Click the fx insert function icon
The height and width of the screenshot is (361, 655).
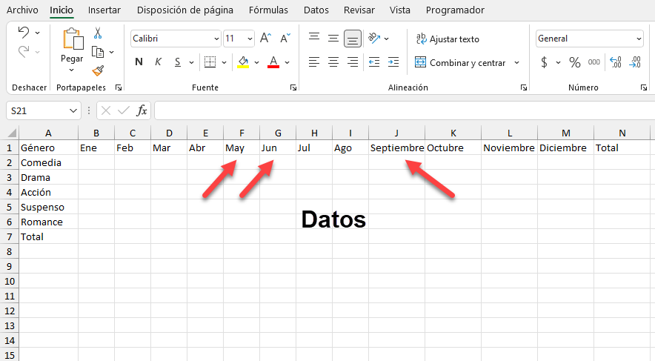[x=142, y=110]
